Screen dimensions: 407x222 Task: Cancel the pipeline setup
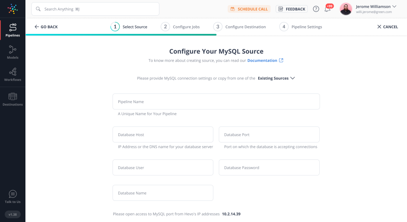pos(387,27)
